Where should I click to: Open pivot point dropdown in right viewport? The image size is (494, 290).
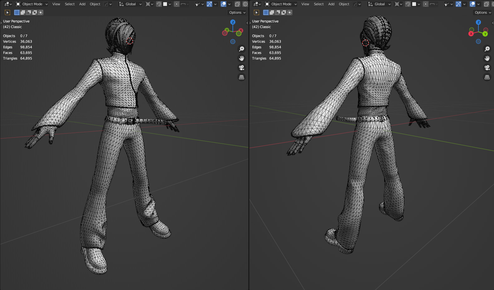point(399,4)
